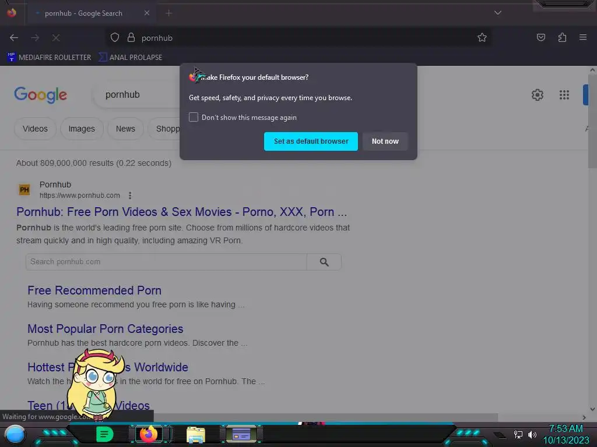Switch to the Videos search filter
The height and width of the screenshot is (447, 597).
(35, 129)
